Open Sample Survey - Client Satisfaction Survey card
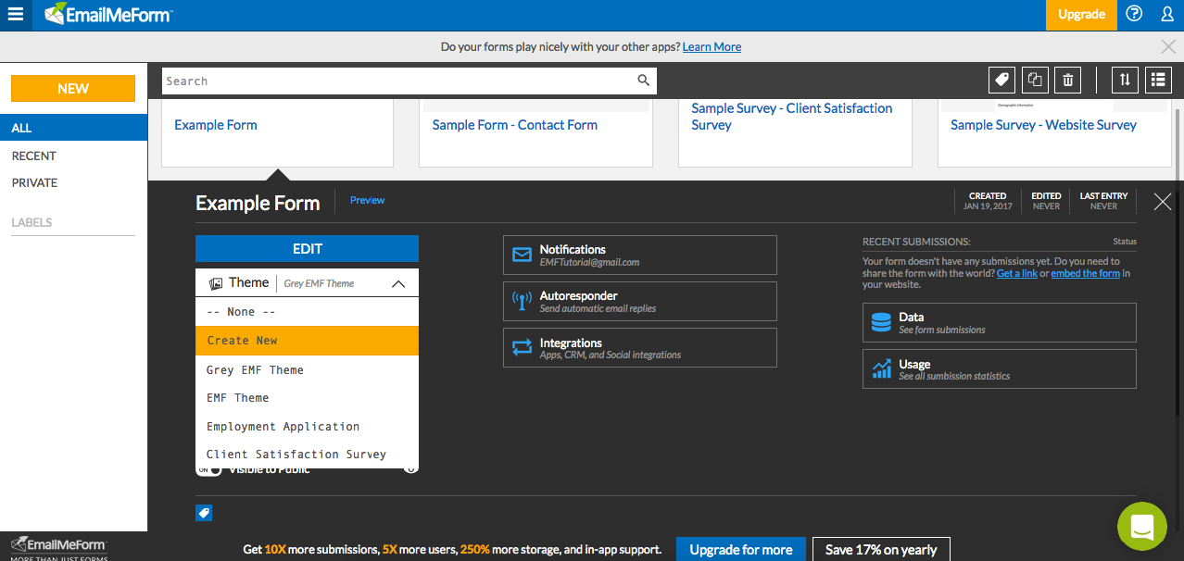 pyautogui.click(x=795, y=134)
